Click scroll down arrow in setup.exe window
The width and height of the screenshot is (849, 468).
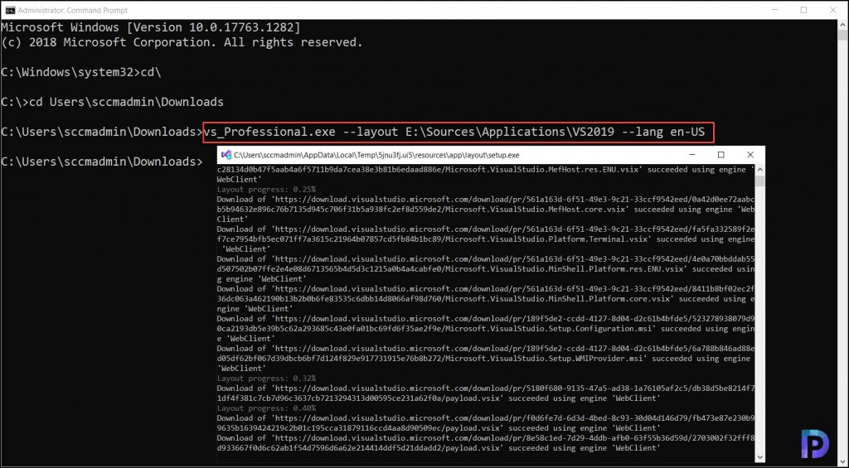[x=759, y=458]
